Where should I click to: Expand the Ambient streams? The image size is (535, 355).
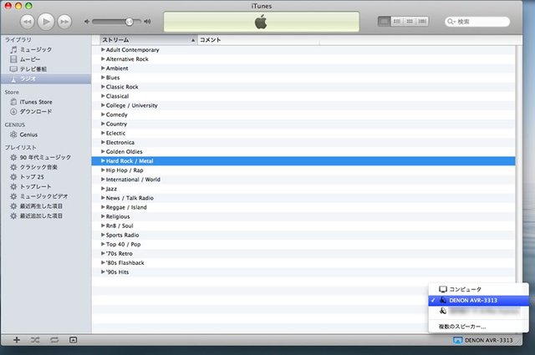pos(103,68)
